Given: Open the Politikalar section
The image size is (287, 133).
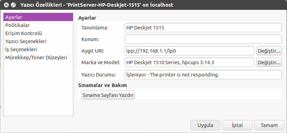Looking at the screenshot, I should (x=38, y=25).
